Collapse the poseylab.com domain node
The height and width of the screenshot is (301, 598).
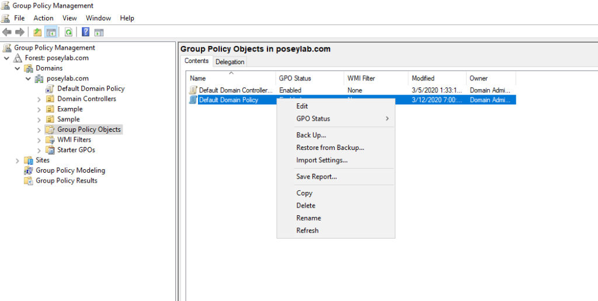(28, 79)
